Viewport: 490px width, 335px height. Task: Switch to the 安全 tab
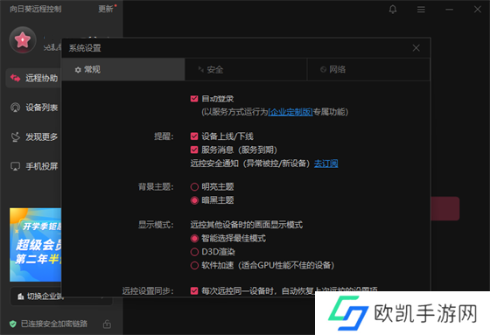(246, 69)
